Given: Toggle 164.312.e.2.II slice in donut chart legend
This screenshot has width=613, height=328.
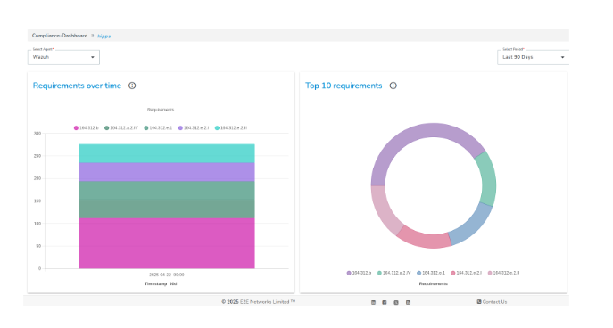Looking at the screenshot, I should (503, 273).
